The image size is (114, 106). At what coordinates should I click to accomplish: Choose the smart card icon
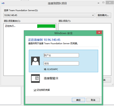(x=35, y=78)
